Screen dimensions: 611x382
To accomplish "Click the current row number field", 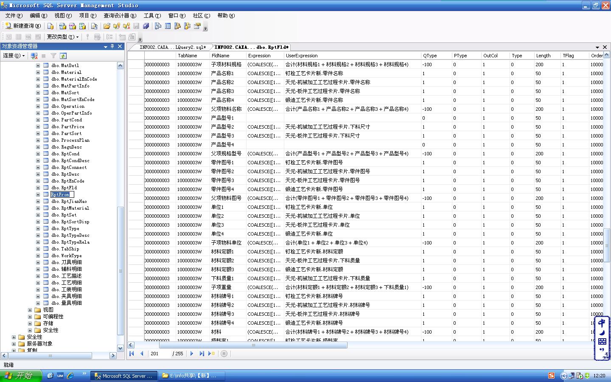I will click(x=160, y=354).
